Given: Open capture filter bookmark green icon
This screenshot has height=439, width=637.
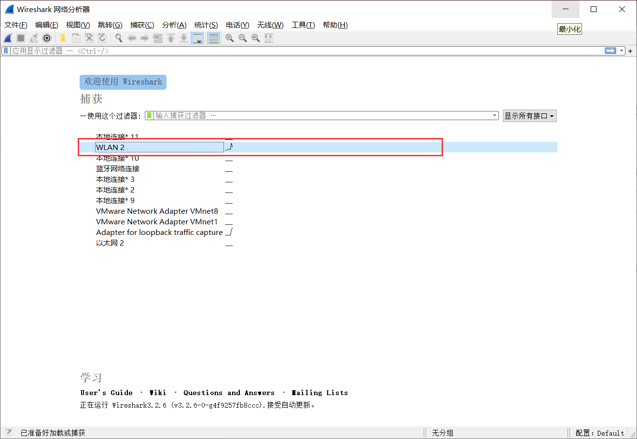Looking at the screenshot, I should pos(150,115).
